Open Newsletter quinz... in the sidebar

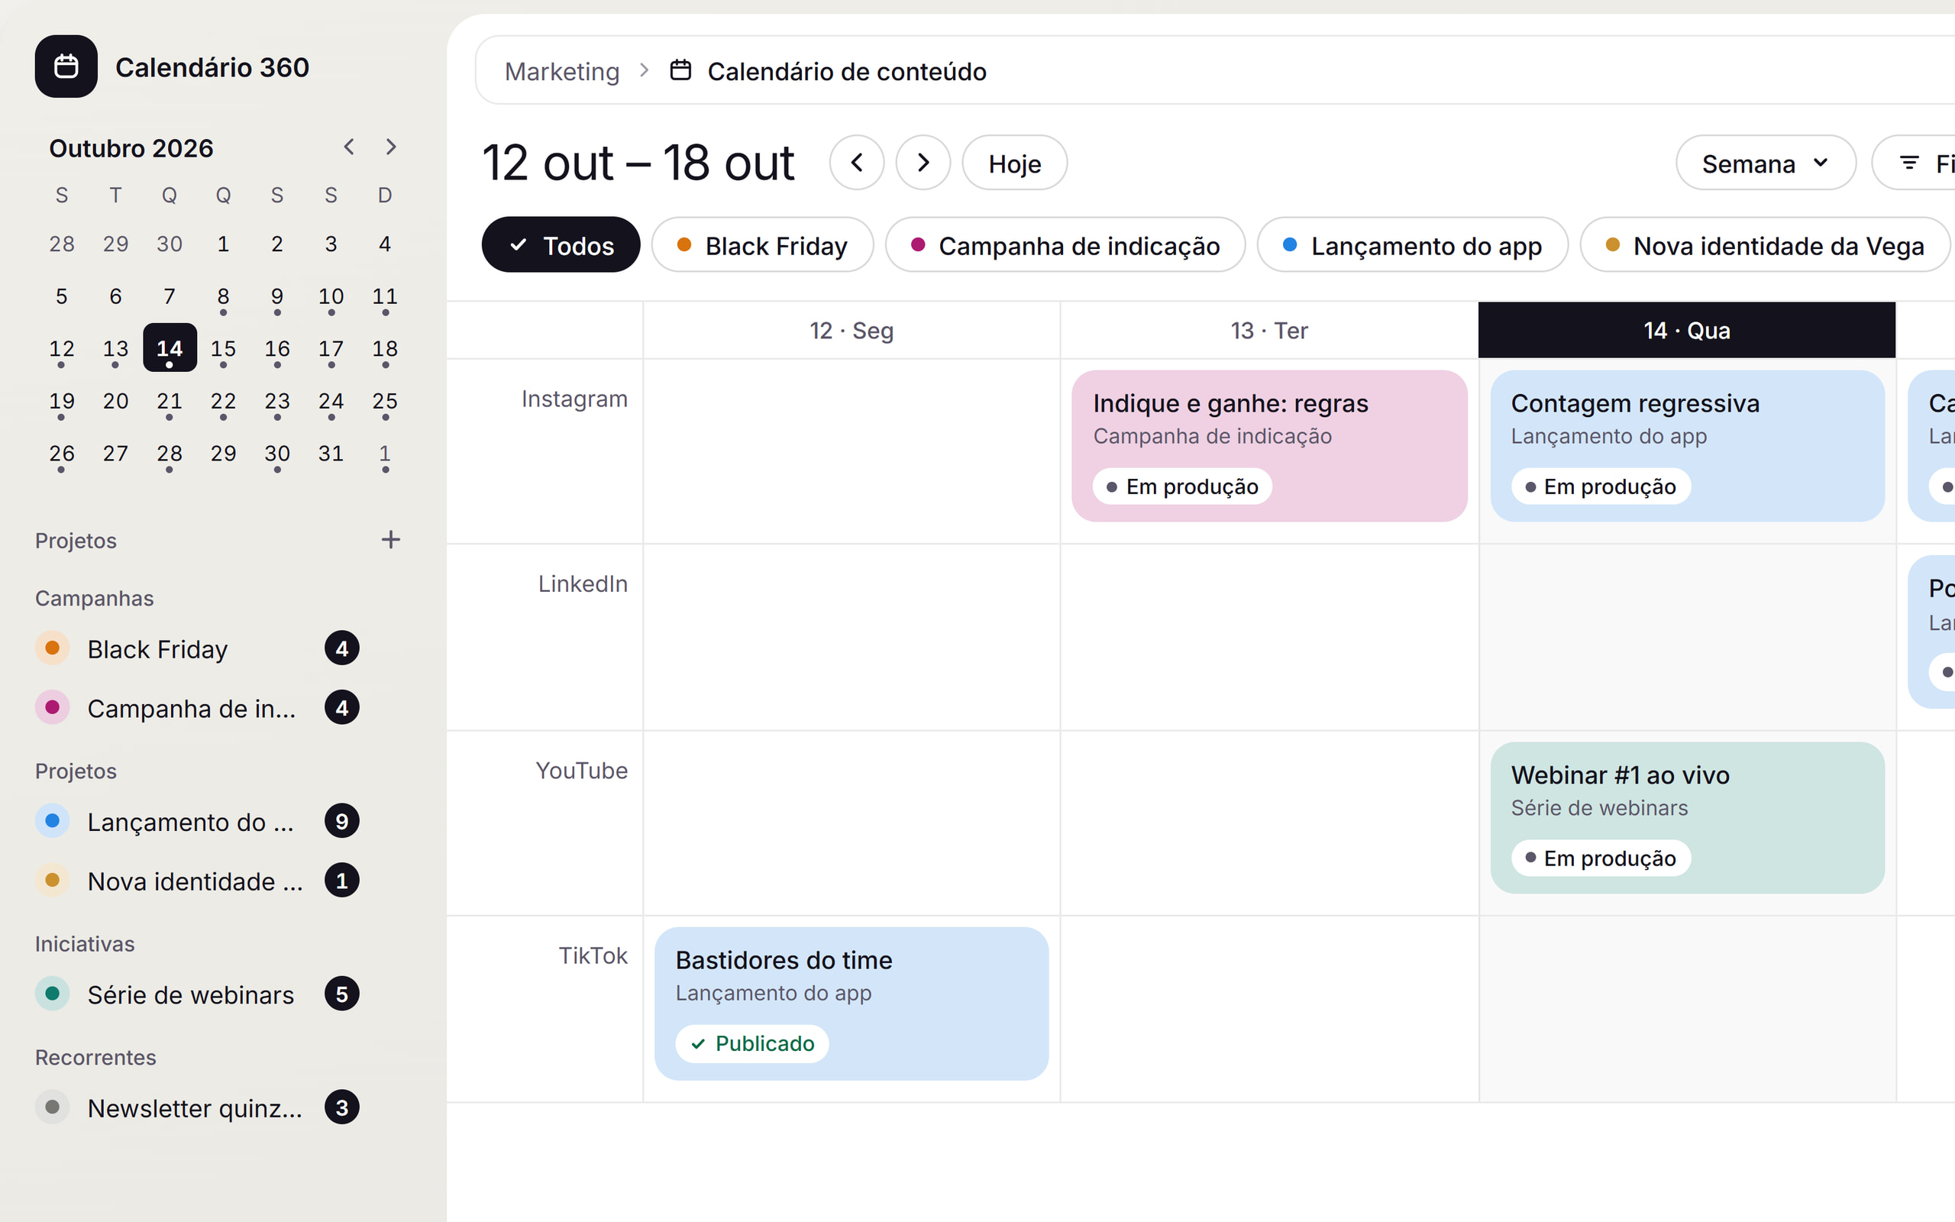tap(195, 1108)
